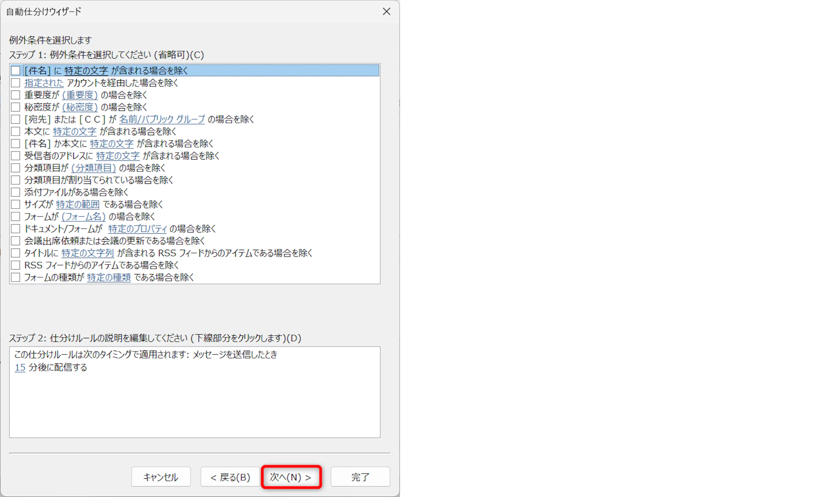Viewport: 817px width, 497px height.
Task: Open the (フォーム名) link
Action: (x=83, y=217)
